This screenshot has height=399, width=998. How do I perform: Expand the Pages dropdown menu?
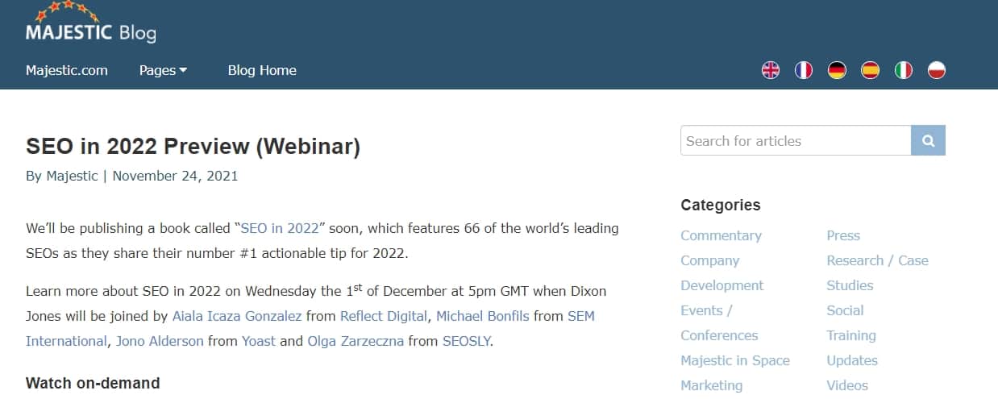point(163,70)
